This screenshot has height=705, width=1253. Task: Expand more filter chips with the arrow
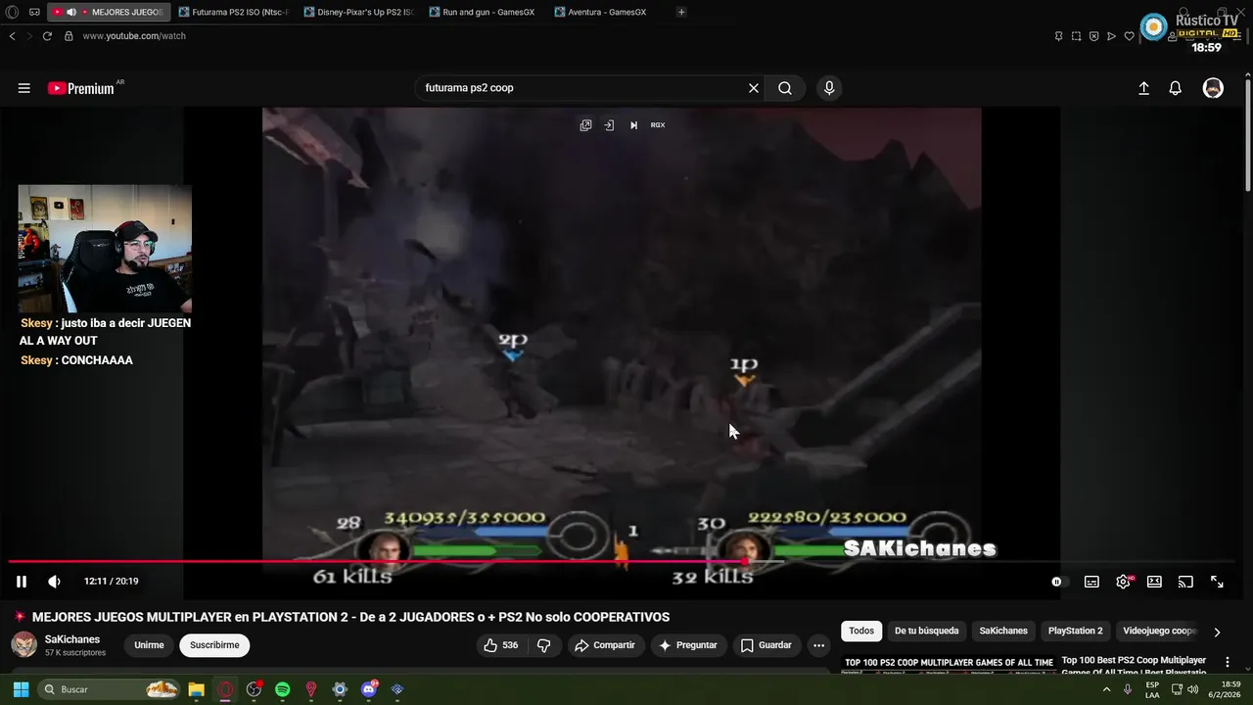(x=1217, y=633)
